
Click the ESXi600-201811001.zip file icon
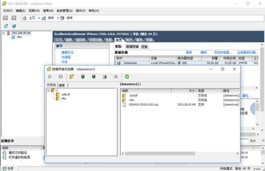[x=124, y=105]
